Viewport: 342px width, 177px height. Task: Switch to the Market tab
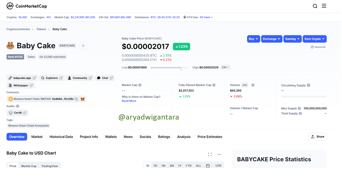click(37, 137)
